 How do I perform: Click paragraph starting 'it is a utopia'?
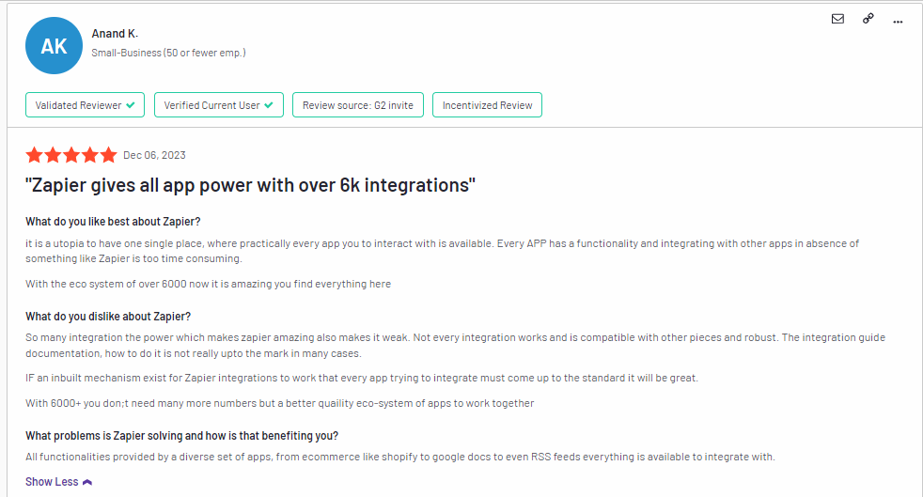coord(442,251)
